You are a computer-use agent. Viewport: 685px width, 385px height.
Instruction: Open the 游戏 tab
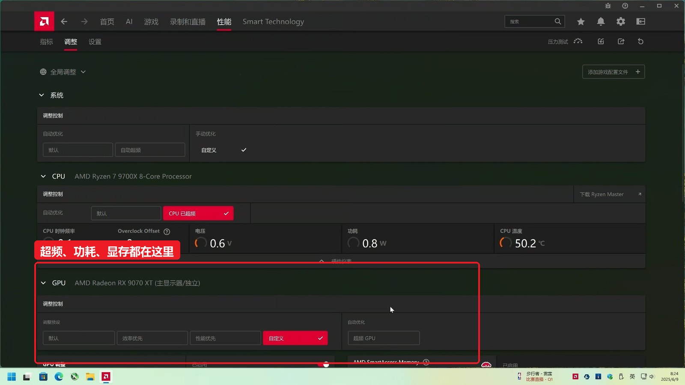(151, 22)
